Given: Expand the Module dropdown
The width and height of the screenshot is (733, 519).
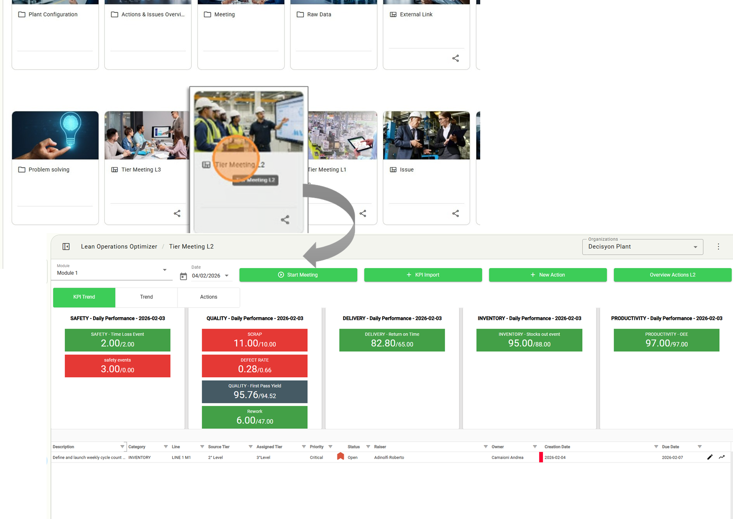Looking at the screenshot, I should (x=165, y=270).
